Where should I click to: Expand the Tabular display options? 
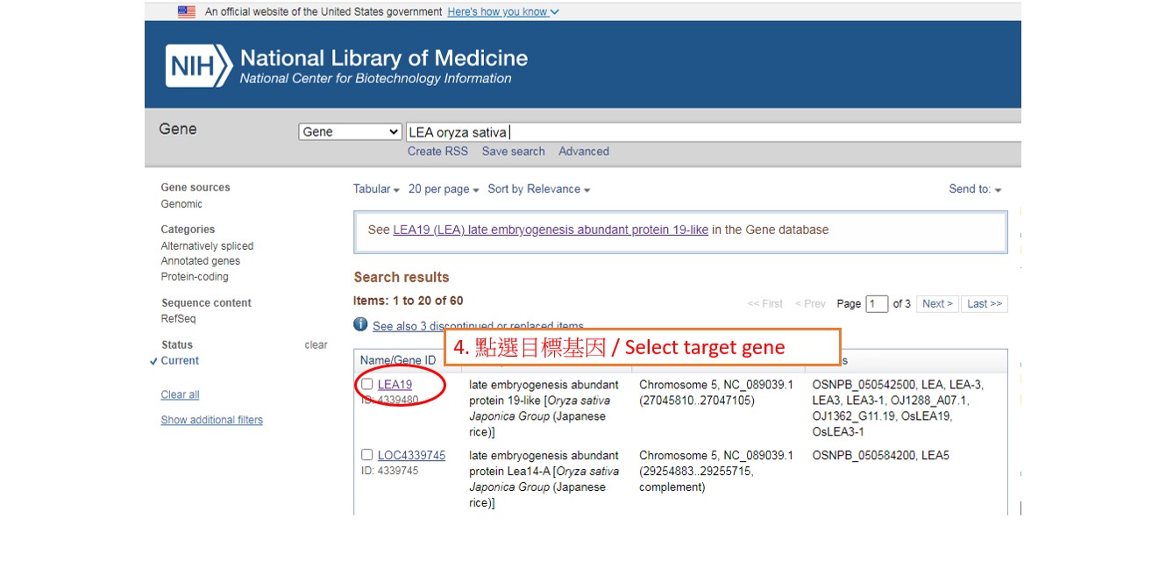[376, 189]
